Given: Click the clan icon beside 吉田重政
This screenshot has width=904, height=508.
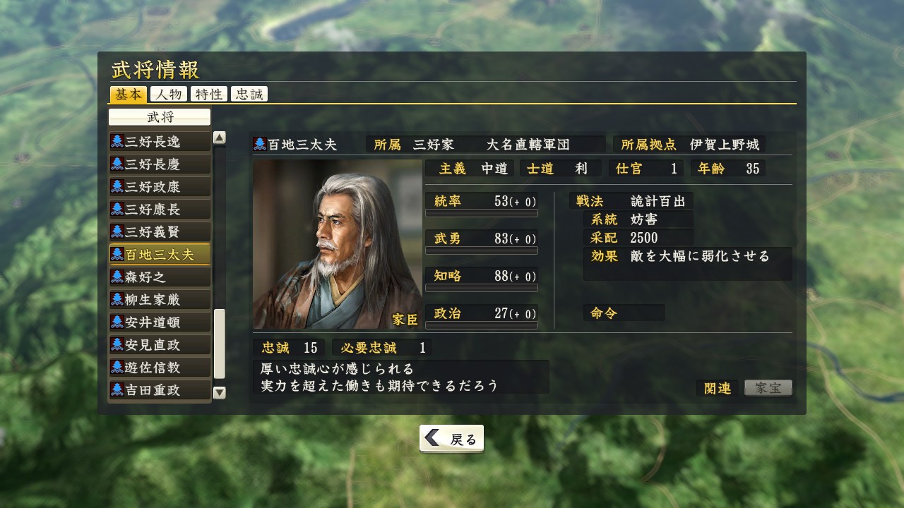Looking at the screenshot, I should [117, 389].
